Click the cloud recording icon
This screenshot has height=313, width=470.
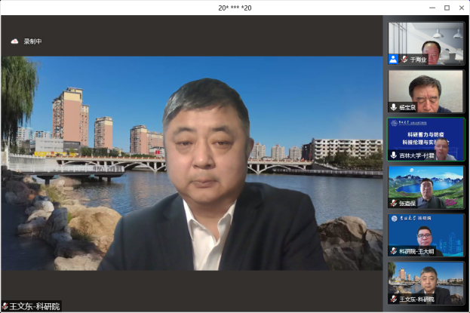click(14, 41)
